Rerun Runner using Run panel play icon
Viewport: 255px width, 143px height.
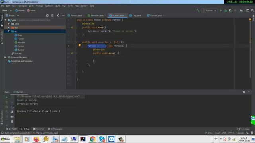6,97
